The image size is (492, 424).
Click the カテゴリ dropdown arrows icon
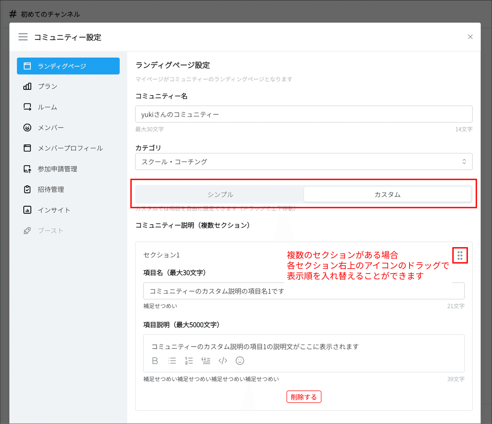coord(464,162)
